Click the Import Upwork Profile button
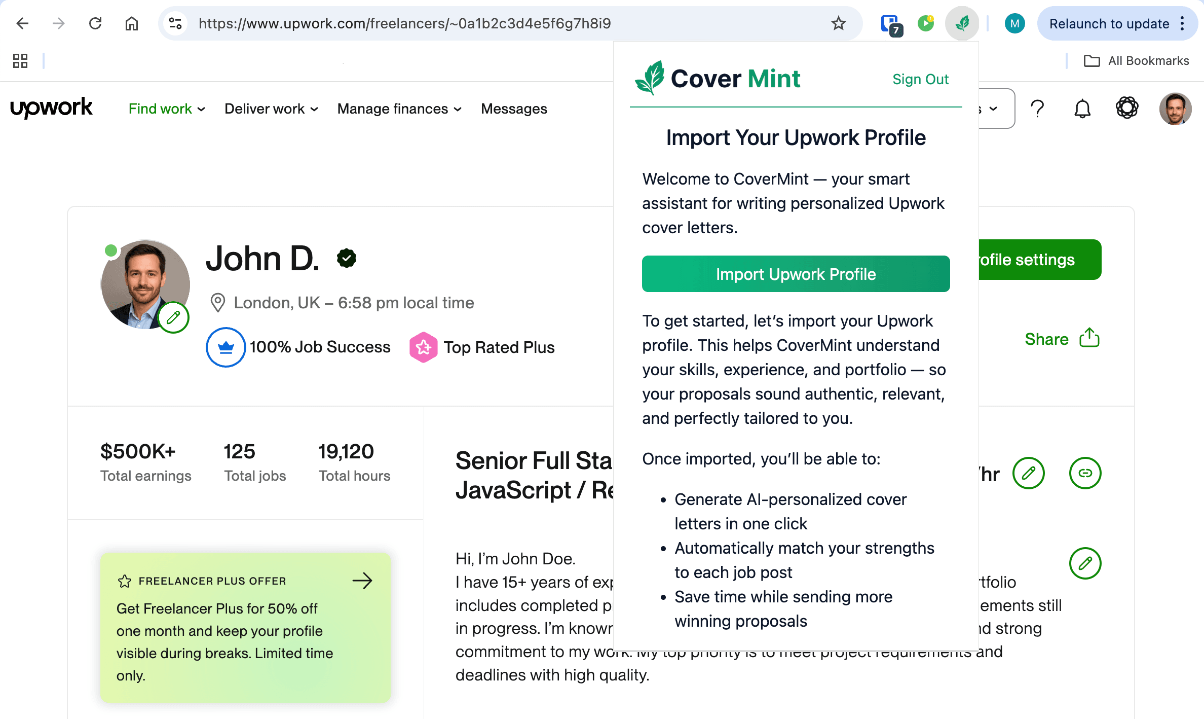Viewport: 1204px width, 719px height. (796, 274)
